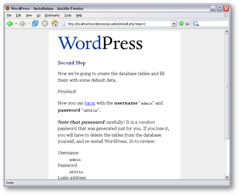Open the Forward history dropdown arrow

pos(29,24)
